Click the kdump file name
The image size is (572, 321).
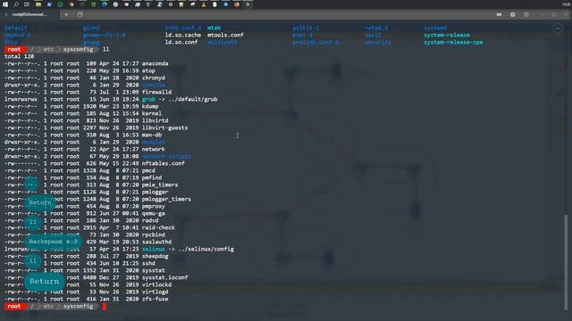coord(150,106)
